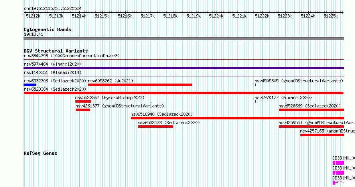Open the nsv5974464 (Almarri2020) label

tap(53, 64)
